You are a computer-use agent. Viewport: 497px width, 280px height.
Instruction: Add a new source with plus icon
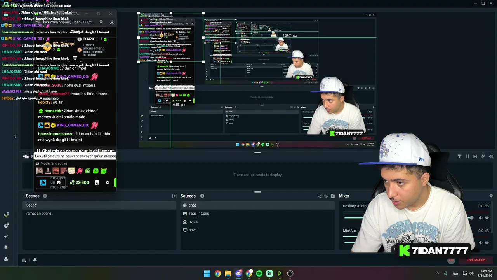202,196
